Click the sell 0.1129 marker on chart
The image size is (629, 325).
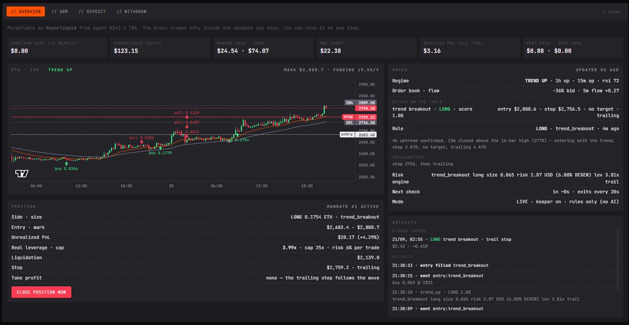pyautogui.click(x=187, y=115)
